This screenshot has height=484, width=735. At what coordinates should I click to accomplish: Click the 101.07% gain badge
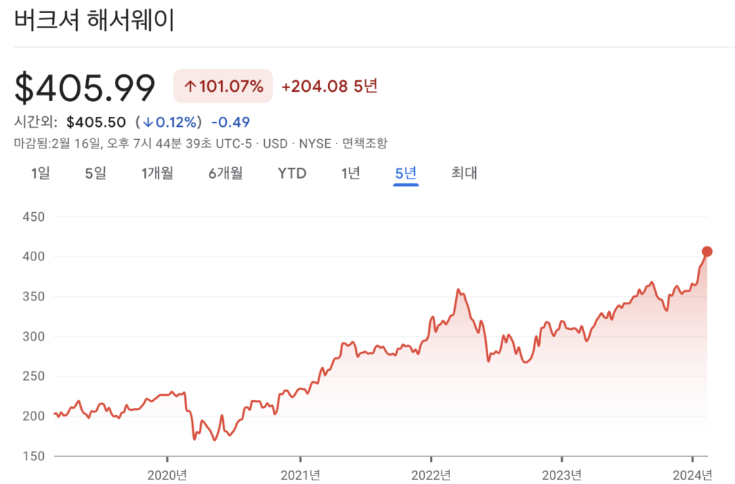click(223, 85)
